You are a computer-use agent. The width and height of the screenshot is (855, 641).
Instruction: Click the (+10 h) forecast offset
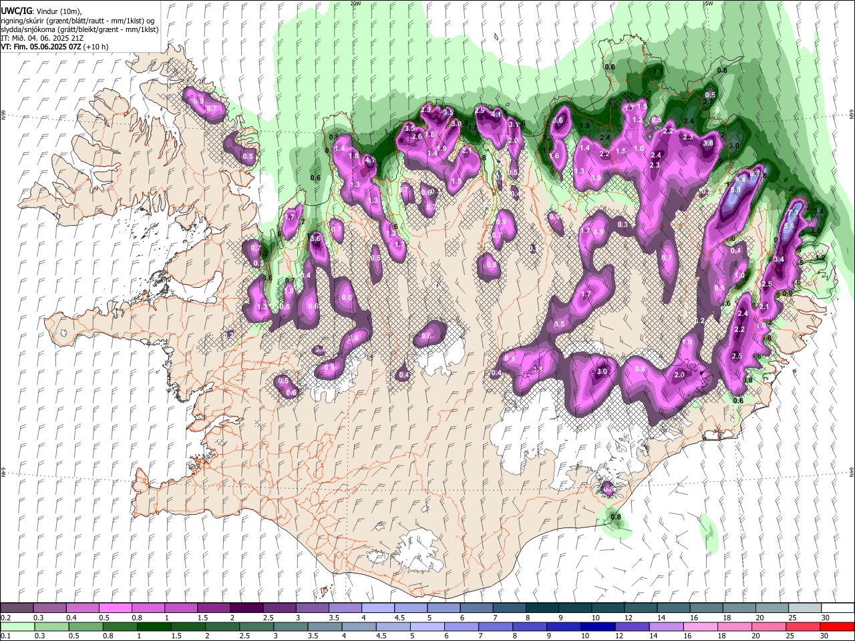coord(96,47)
